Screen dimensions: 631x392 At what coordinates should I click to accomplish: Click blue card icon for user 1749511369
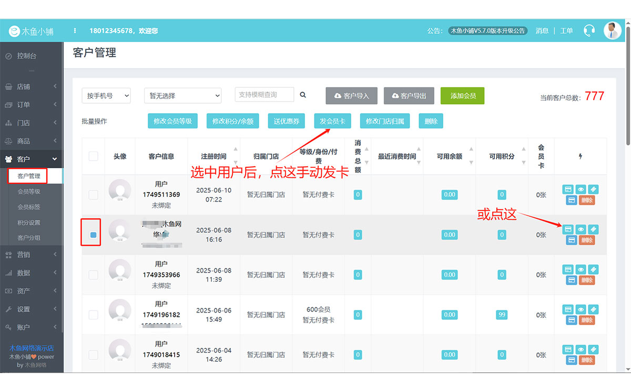tap(572, 200)
